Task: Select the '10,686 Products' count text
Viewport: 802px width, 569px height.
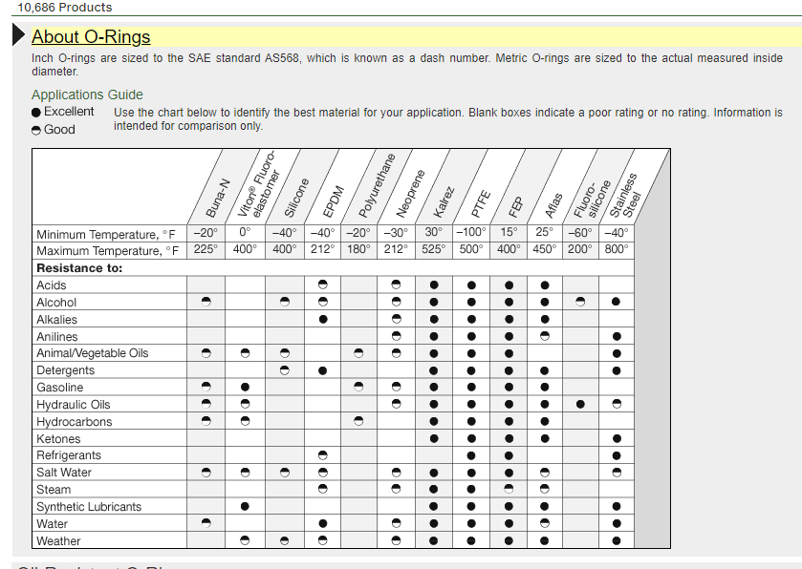Action: pyautogui.click(x=64, y=7)
